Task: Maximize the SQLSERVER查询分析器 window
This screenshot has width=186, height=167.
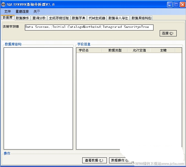Action: coord(176,5)
